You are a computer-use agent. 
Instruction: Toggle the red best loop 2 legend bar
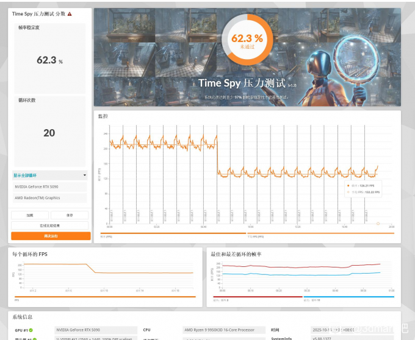pos(258,297)
